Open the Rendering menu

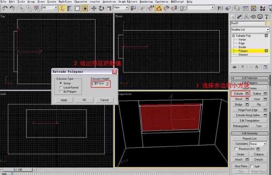(146, 2)
